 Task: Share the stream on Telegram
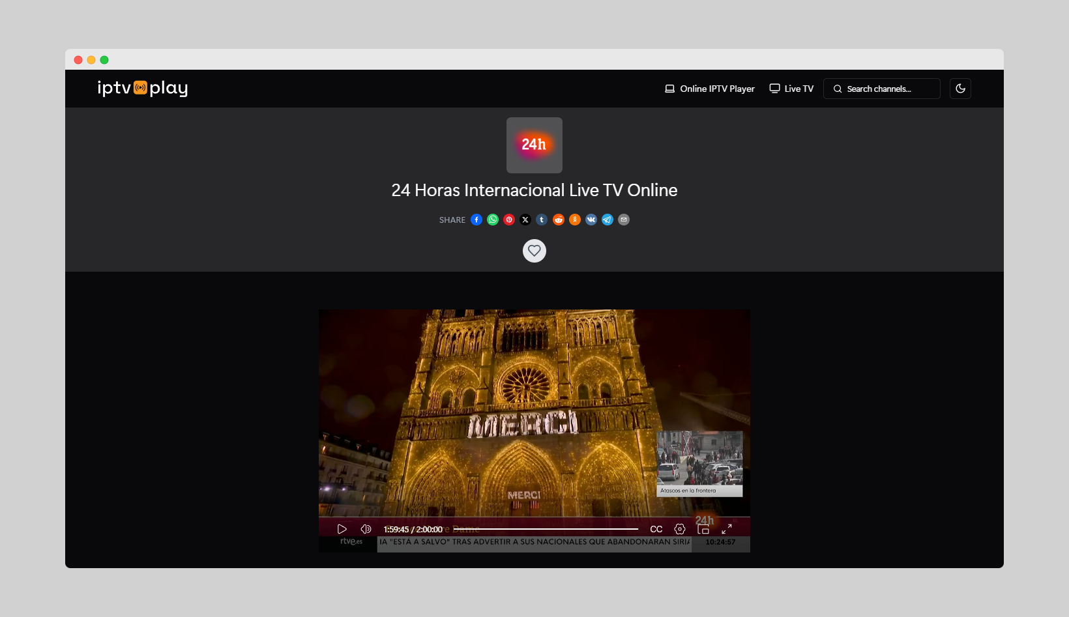click(607, 220)
